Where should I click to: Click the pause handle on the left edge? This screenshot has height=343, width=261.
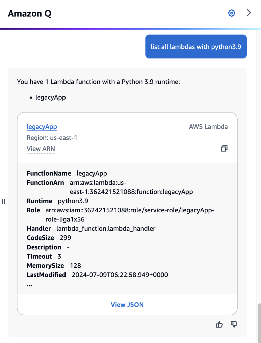pyautogui.click(x=3, y=202)
